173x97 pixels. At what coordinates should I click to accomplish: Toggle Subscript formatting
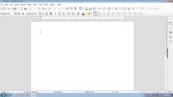tap(73, 13)
